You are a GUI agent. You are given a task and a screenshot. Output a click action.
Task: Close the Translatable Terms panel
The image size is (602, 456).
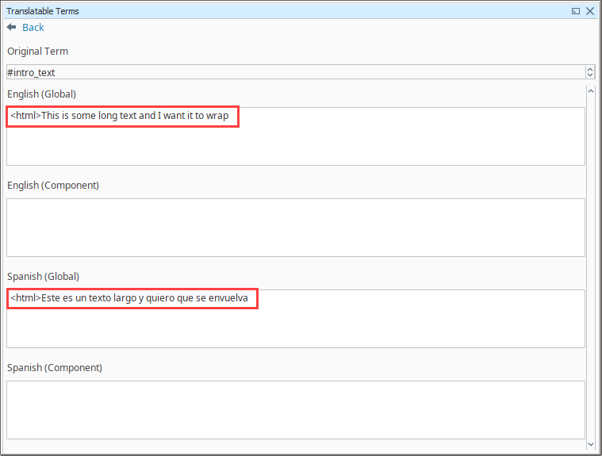point(590,11)
